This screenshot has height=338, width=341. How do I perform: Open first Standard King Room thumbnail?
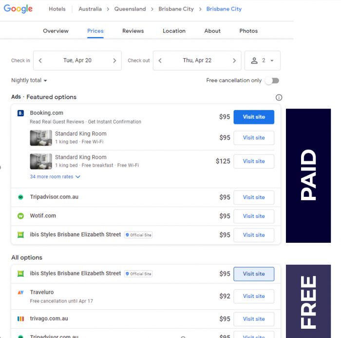click(x=41, y=138)
